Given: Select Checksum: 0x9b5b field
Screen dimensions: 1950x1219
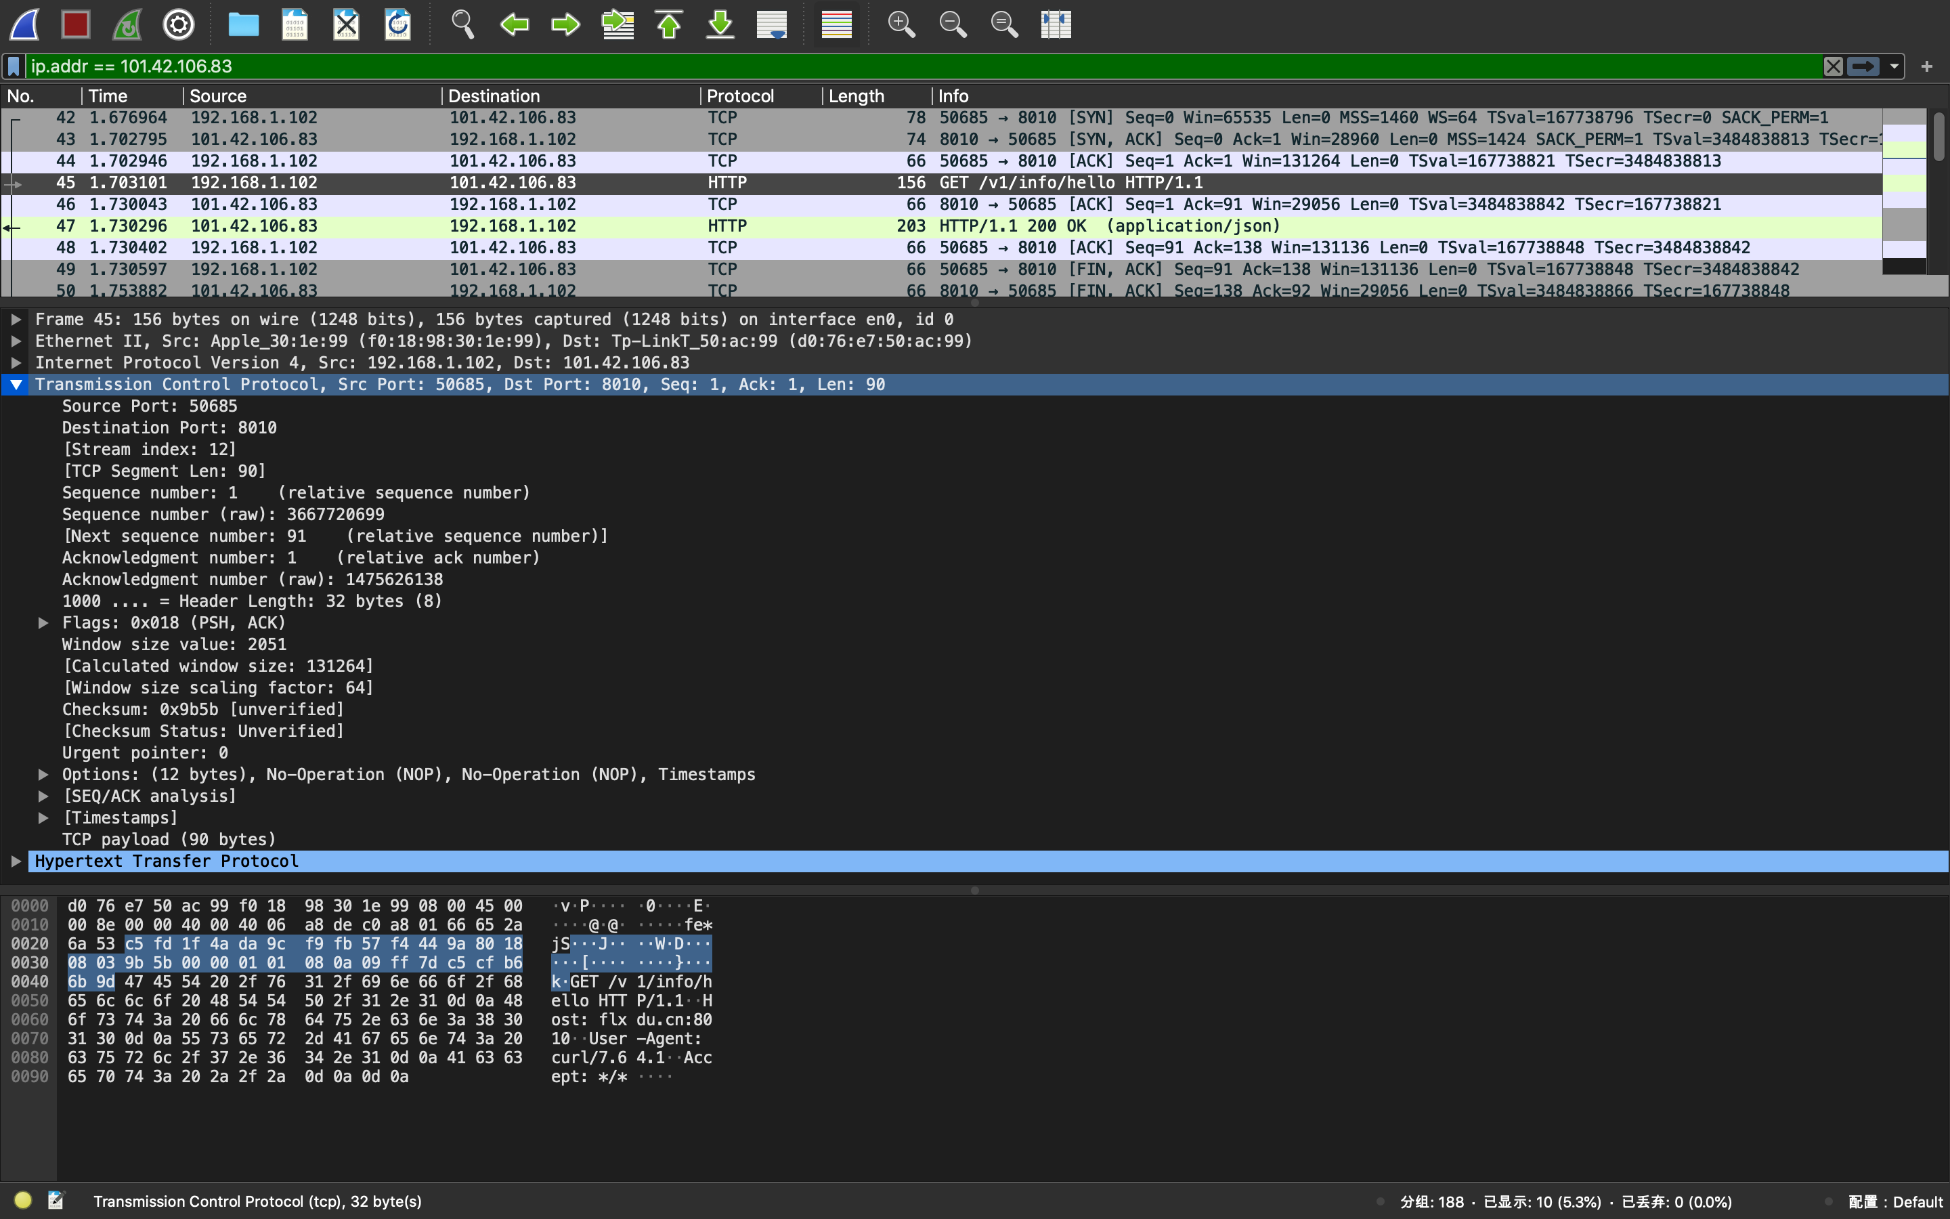Looking at the screenshot, I should [203, 710].
